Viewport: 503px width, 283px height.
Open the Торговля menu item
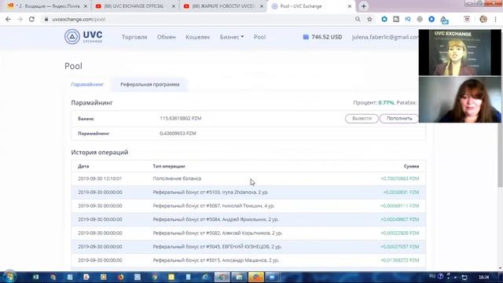coord(134,37)
